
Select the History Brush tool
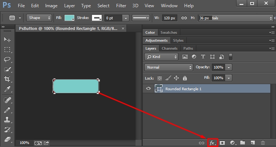click(x=7, y=130)
